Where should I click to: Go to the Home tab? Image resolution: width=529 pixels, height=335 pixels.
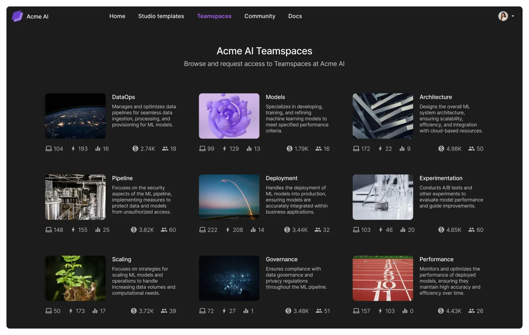[117, 16]
